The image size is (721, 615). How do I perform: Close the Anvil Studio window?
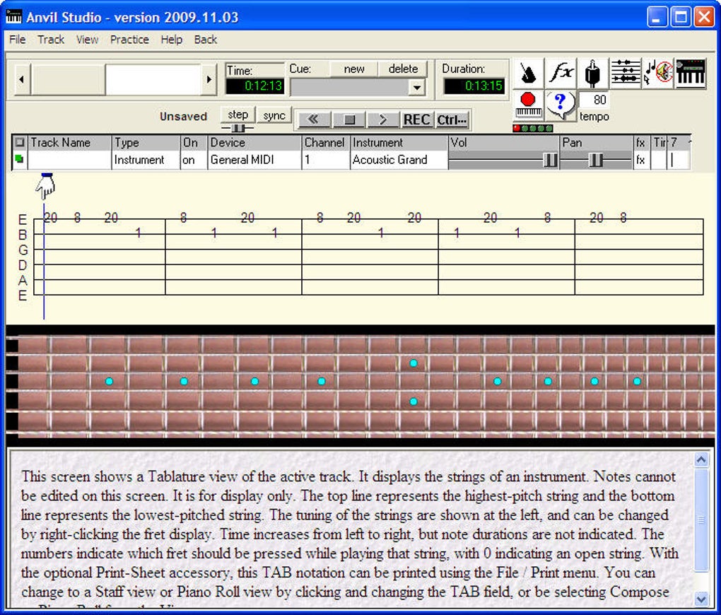click(x=704, y=18)
